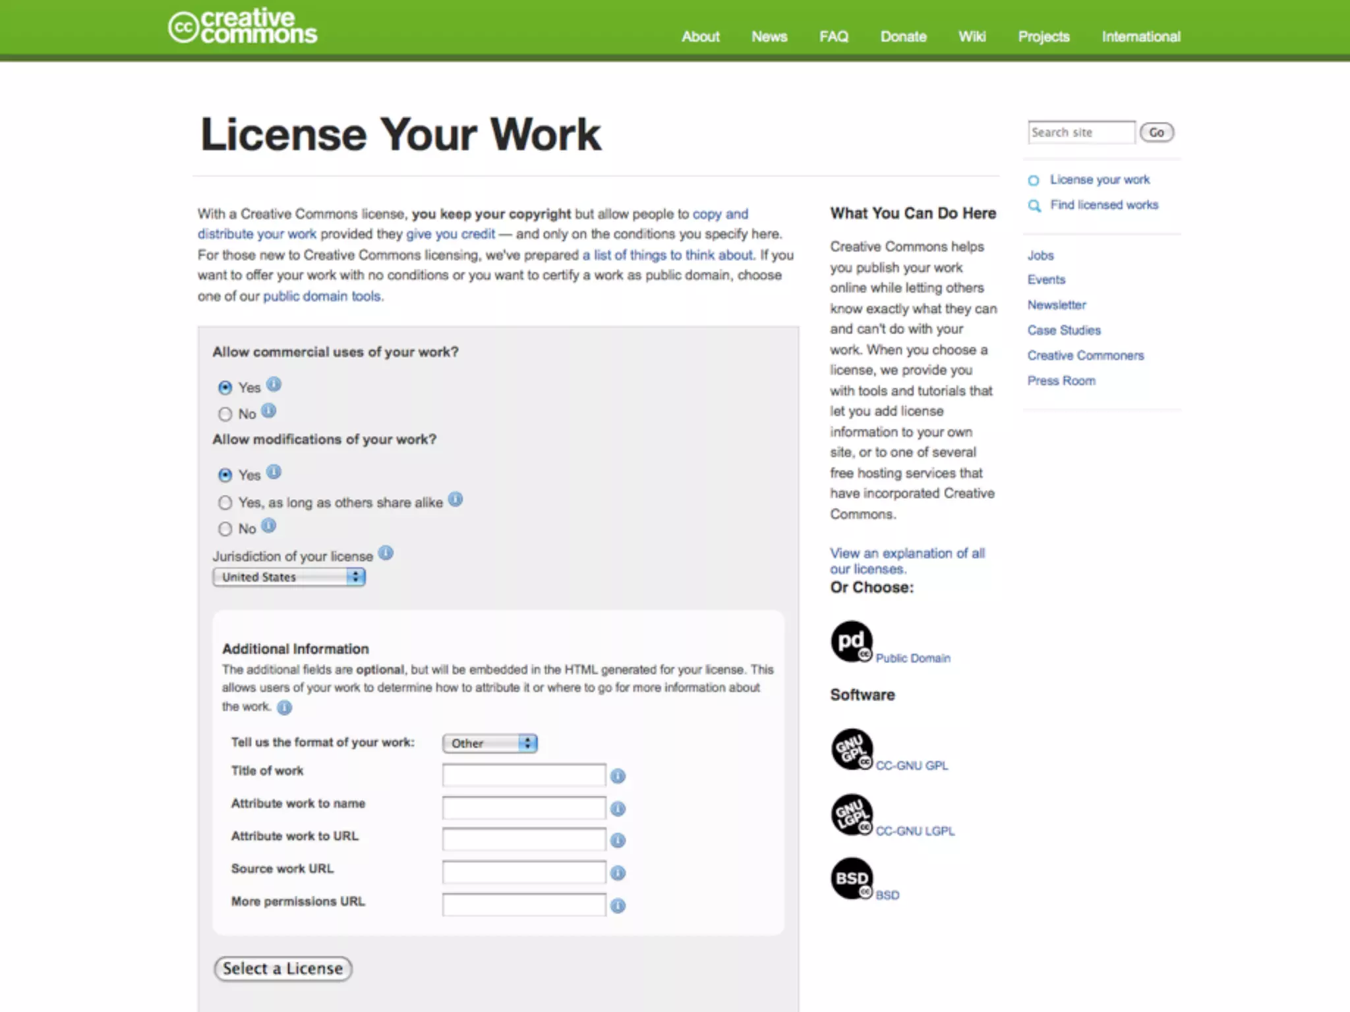Open the work format dropdown showing Other

[x=490, y=743]
